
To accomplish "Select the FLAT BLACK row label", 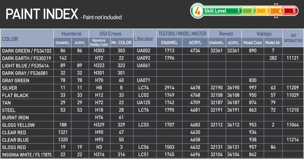I will (15, 95).
